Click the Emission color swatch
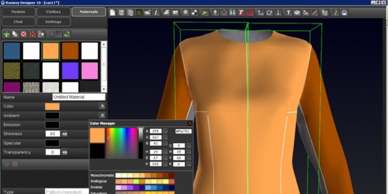This screenshot has height=194, width=388. pos(52,125)
